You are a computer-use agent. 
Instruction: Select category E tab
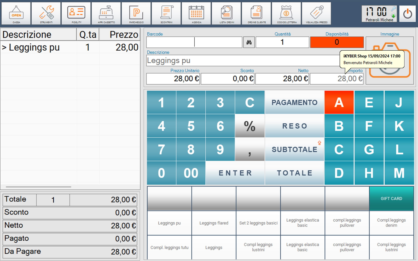[369, 102]
